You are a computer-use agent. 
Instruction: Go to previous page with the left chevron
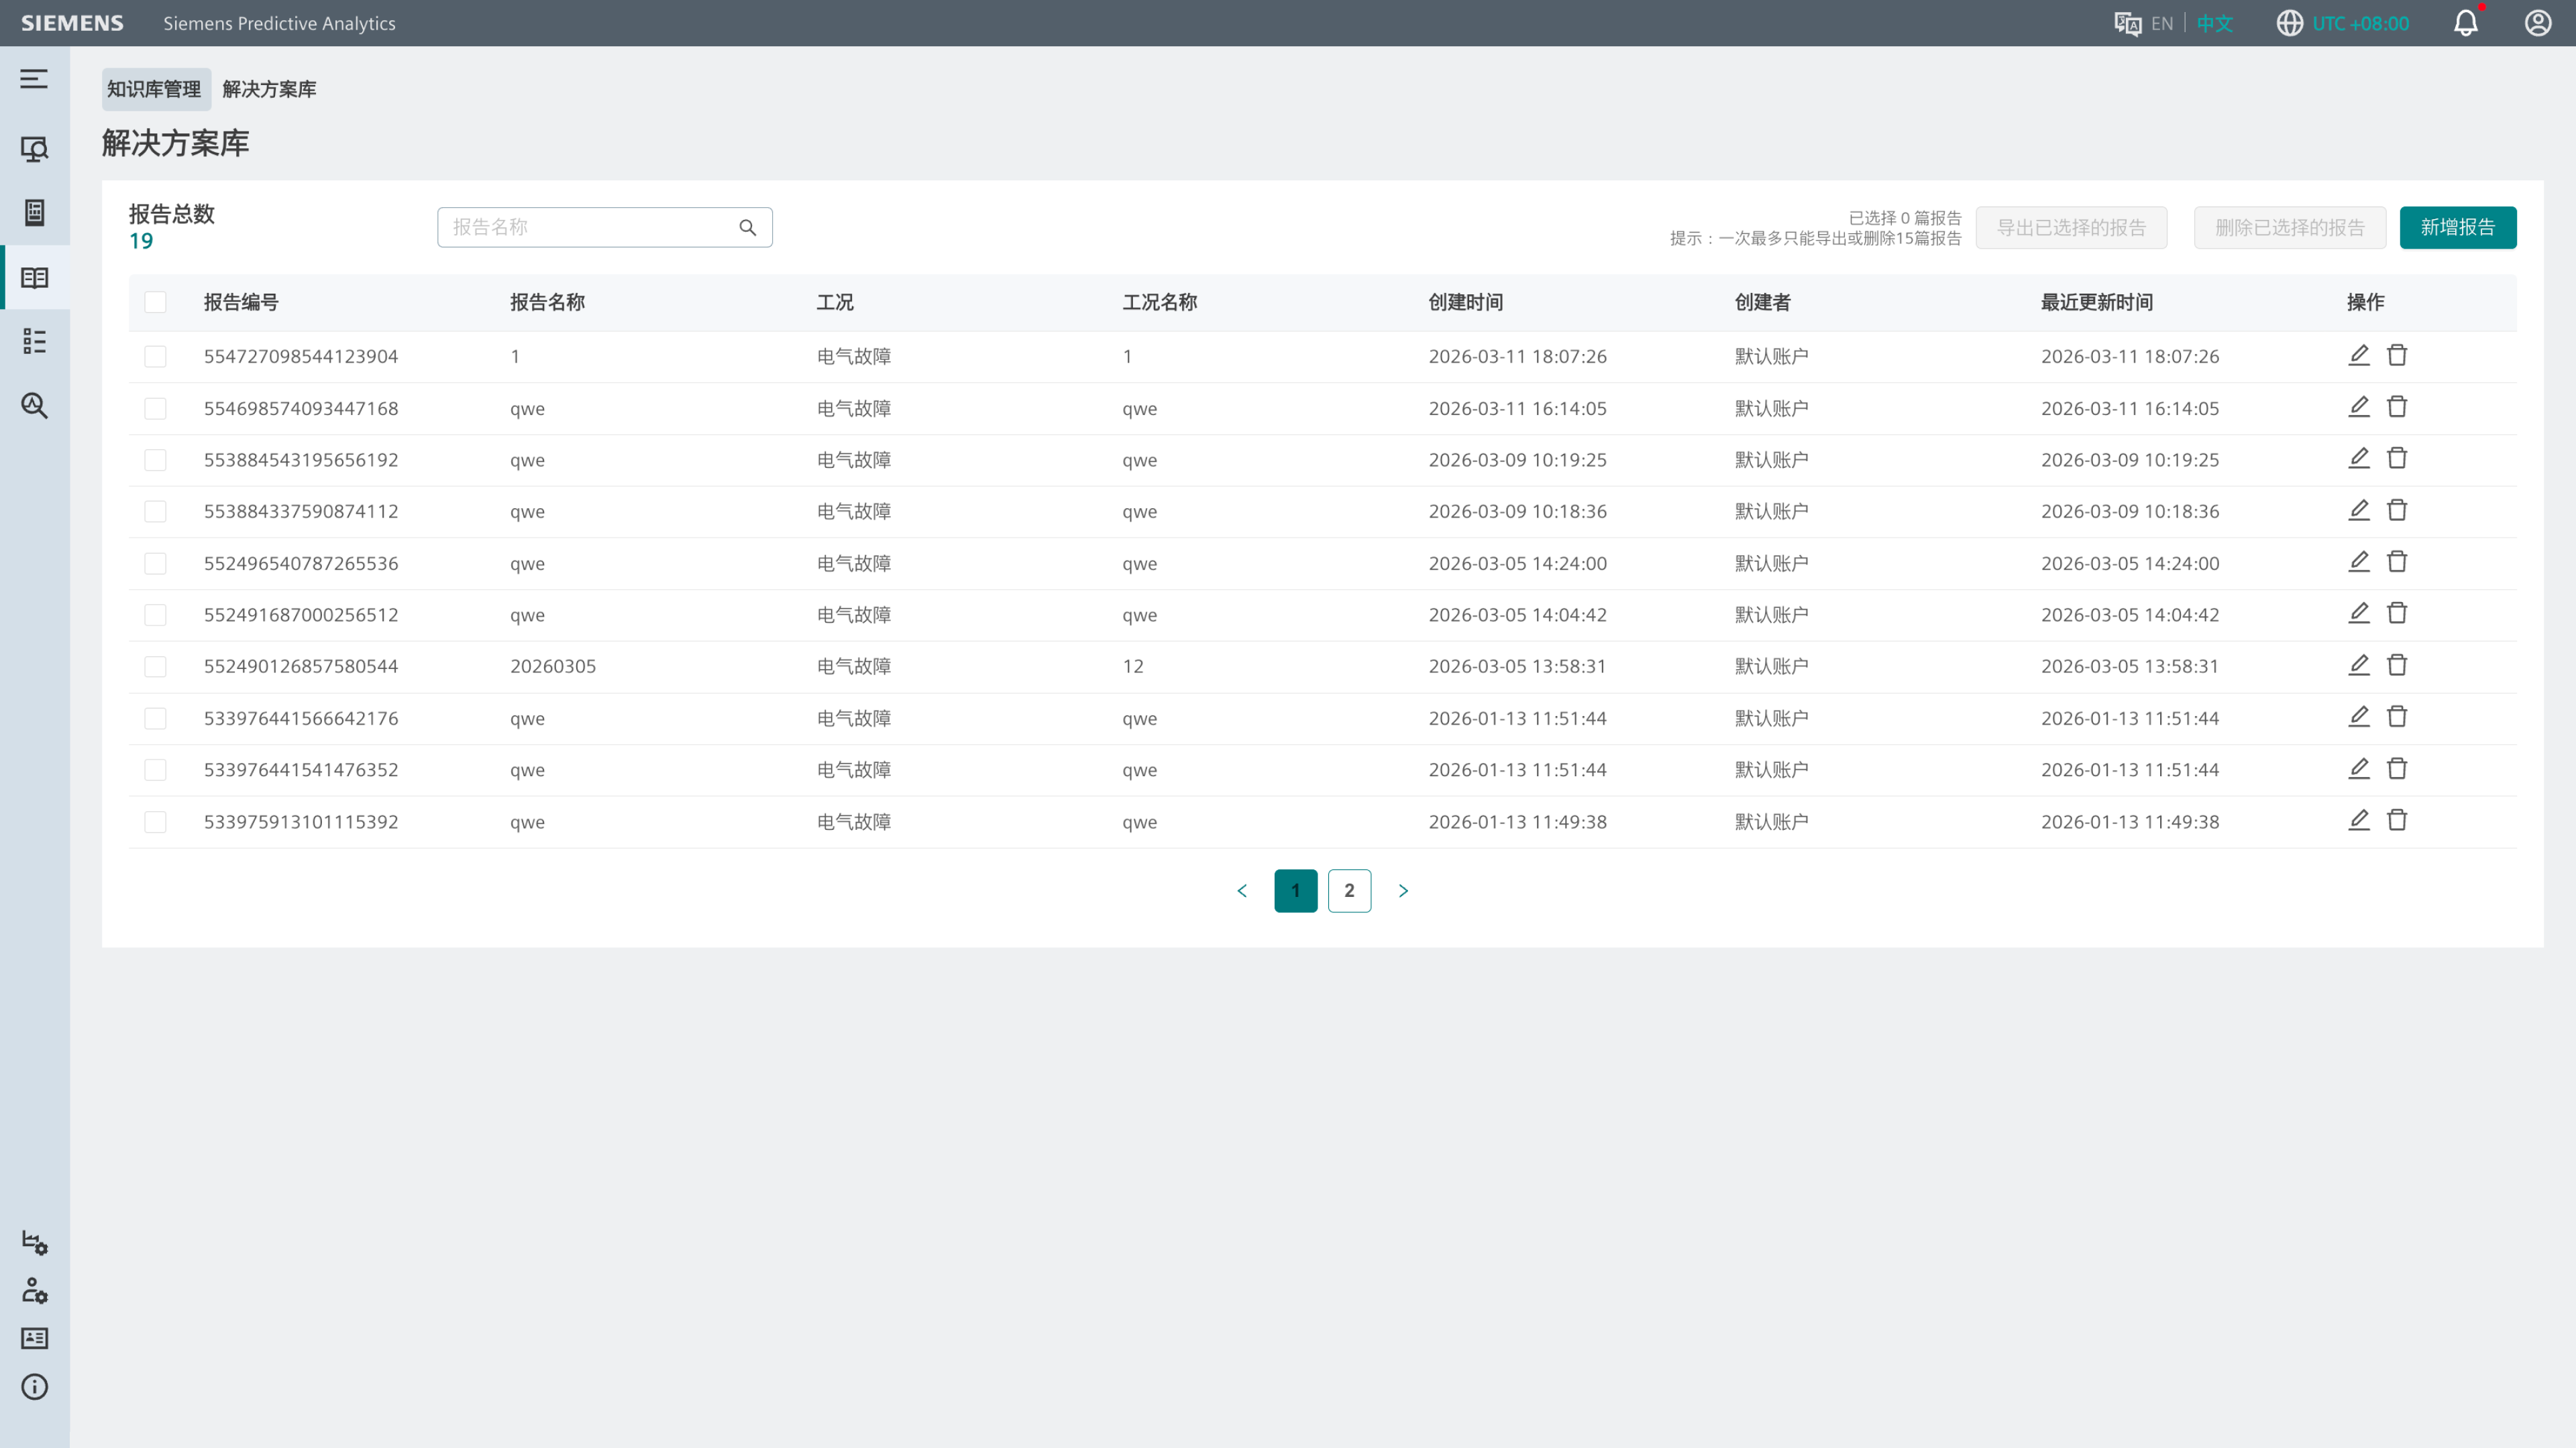pyautogui.click(x=1242, y=892)
